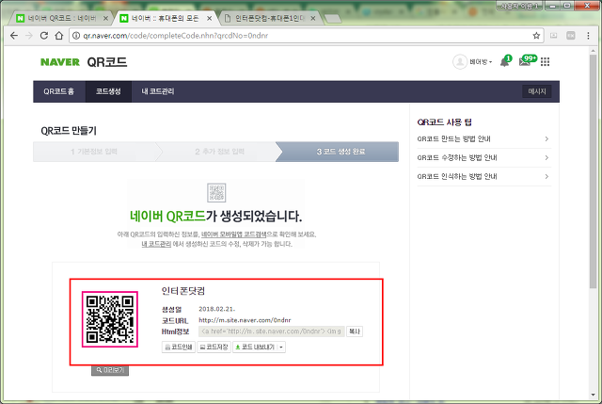The image size is (602, 404).
Task: Expand the user name dropdown
Action: (x=481, y=62)
